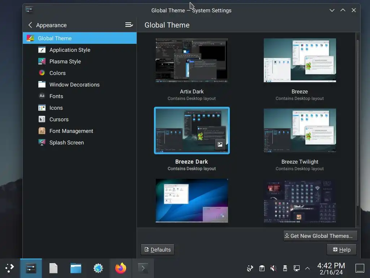370x278 pixels.
Task: Click the Icons grid icon
Action: 42,108
